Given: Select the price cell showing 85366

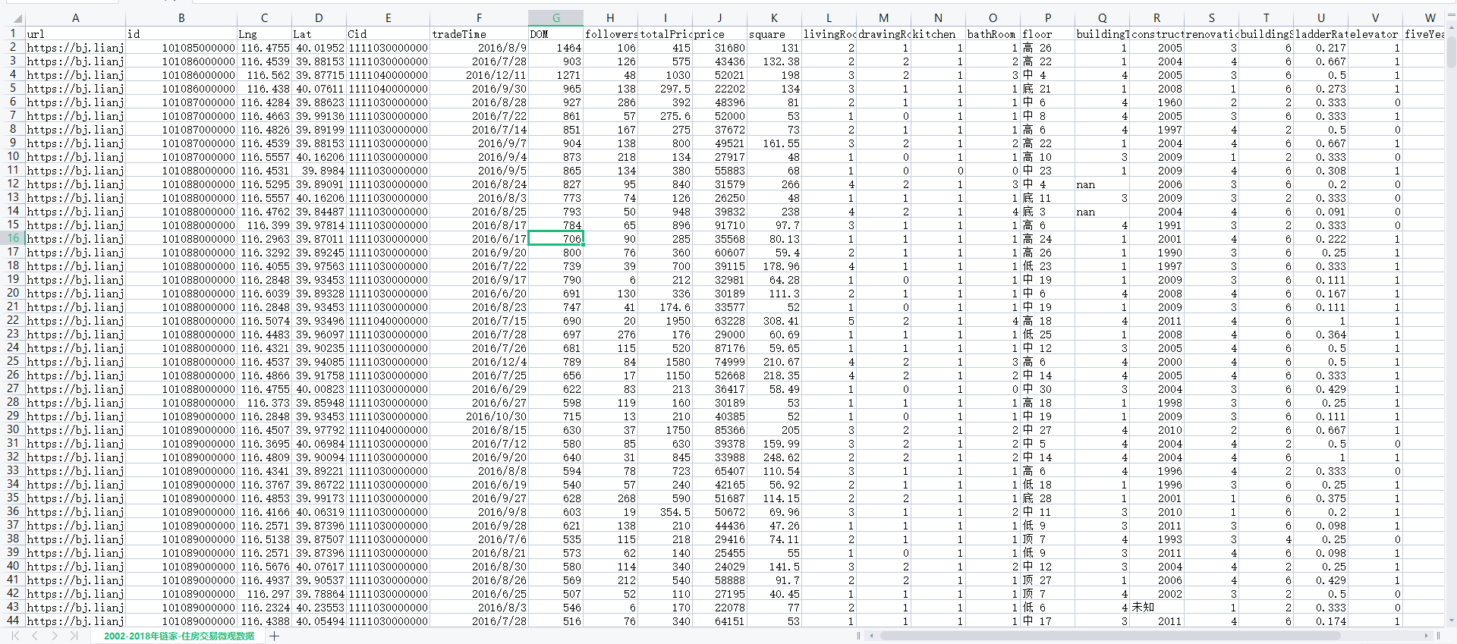Looking at the screenshot, I should coord(720,429).
